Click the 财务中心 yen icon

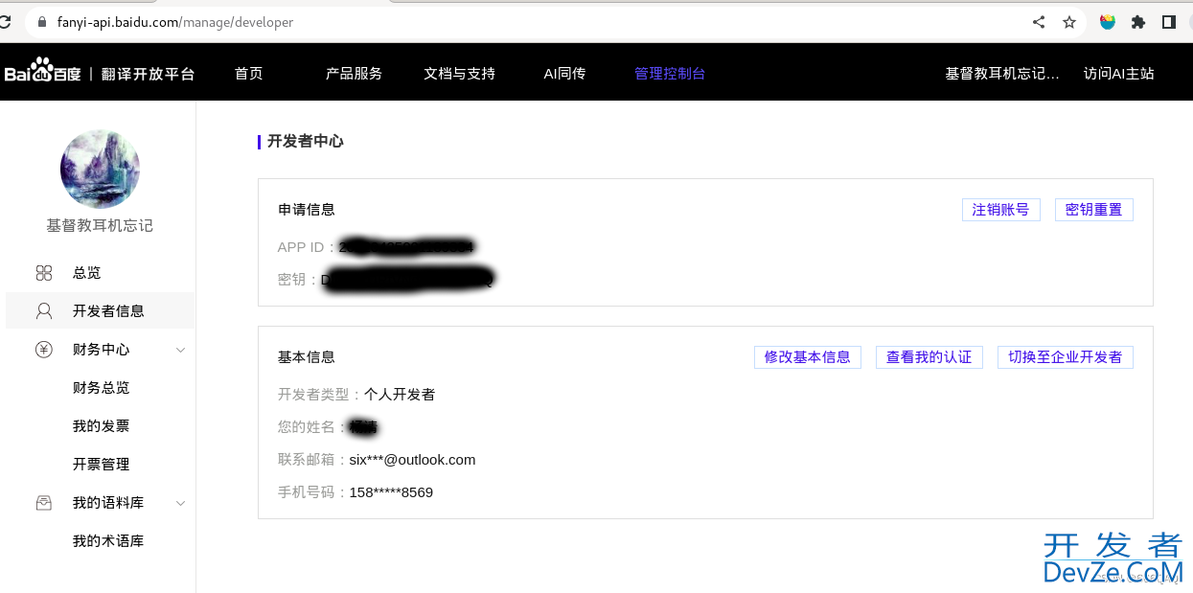(44, 350)
